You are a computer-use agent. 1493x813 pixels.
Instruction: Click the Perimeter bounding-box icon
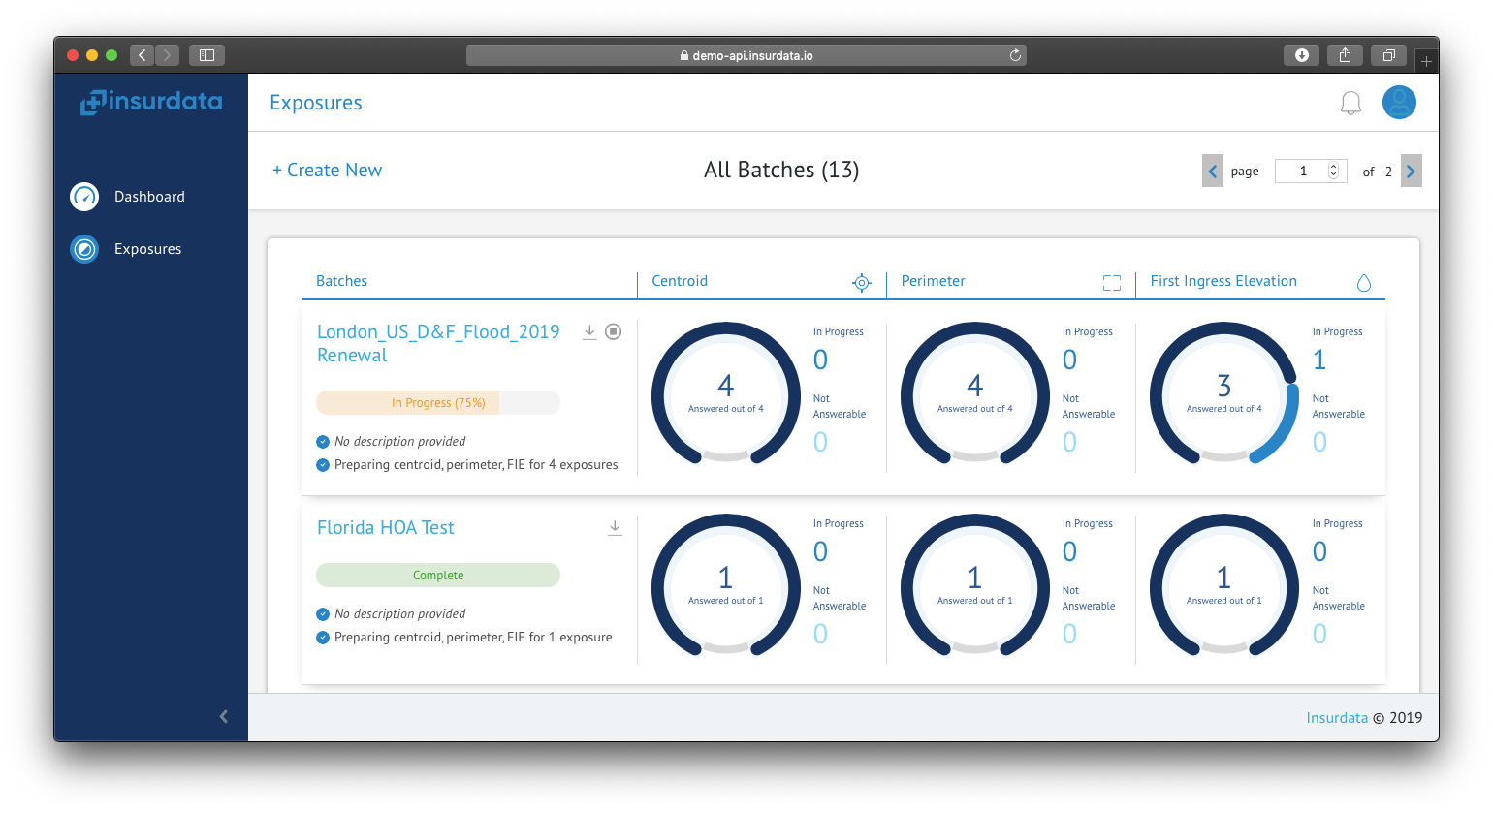coord(1112,282)
